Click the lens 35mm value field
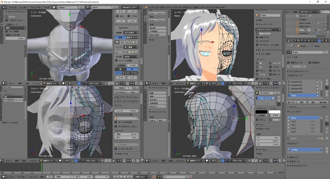This screenshot has width=330, height=179. [x=126, y=111]
